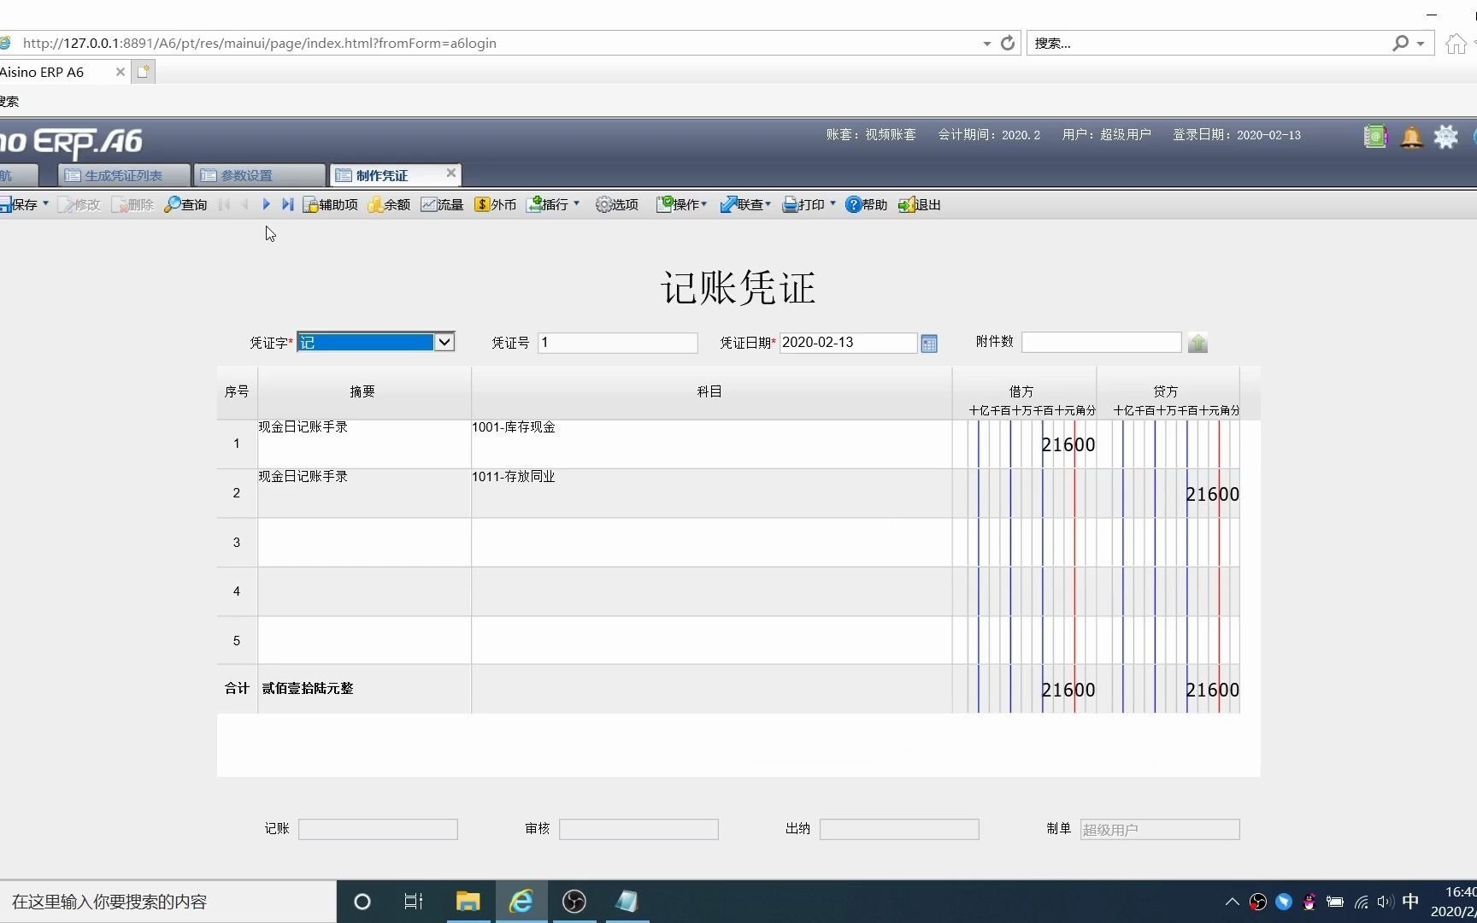Click the green message icon in header
The height and width of the screenshot is (923, 1477).
pyautogui.click(x=1375, y=137)
